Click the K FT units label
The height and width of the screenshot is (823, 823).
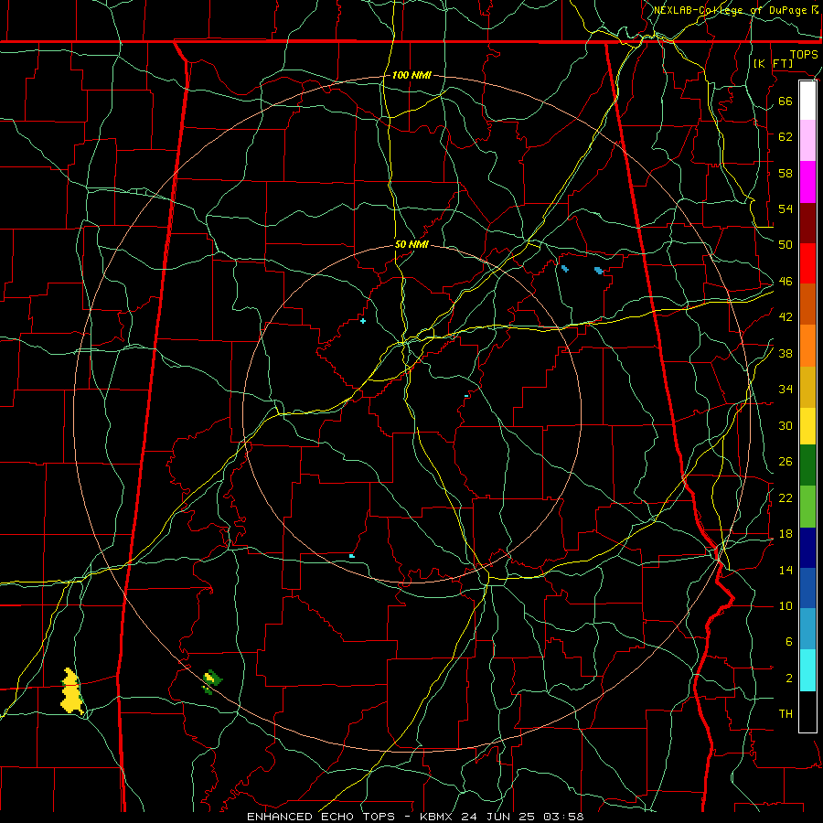click(x=773, y=63)
